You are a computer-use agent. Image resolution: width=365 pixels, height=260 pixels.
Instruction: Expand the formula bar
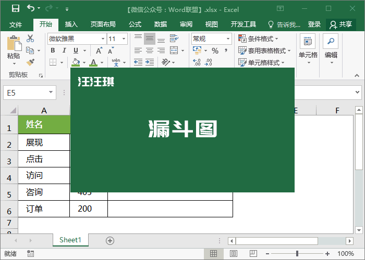tap(358, 92)
